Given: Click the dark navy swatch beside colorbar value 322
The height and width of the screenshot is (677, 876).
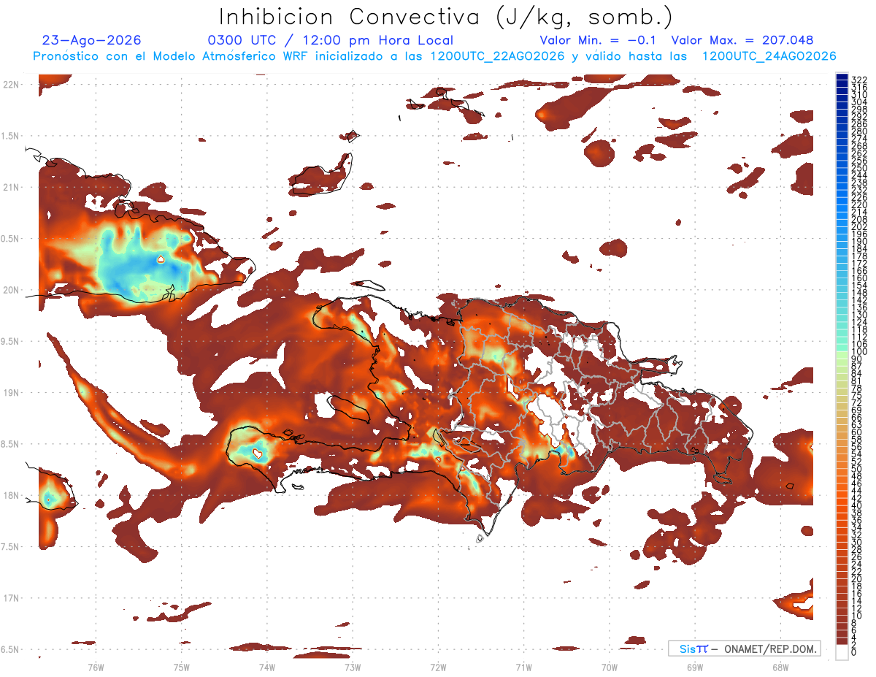Looking at the screenshot, I should (x=842, y=77).
